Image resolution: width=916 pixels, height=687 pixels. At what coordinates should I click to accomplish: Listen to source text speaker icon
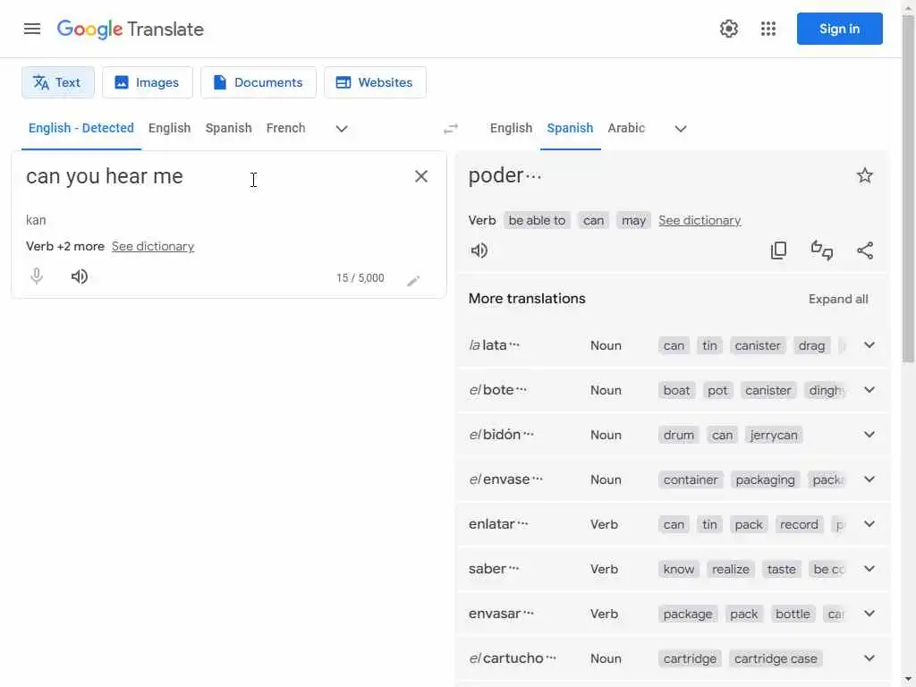tap(80, 276)
